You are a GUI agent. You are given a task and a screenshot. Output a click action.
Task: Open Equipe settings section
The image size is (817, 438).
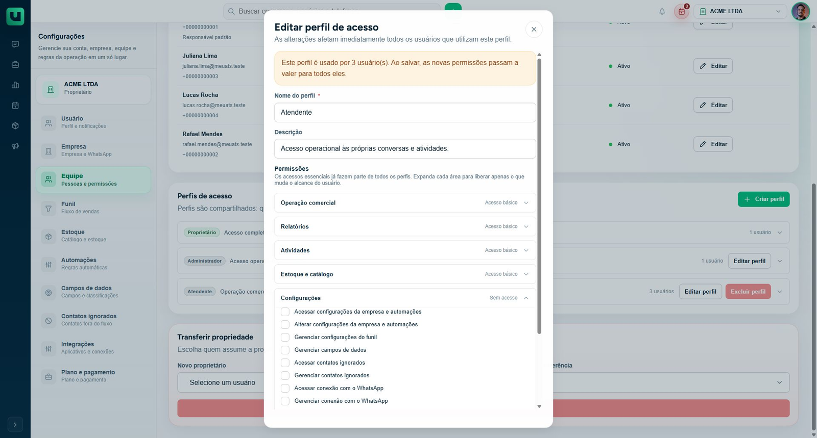[93, 179]
